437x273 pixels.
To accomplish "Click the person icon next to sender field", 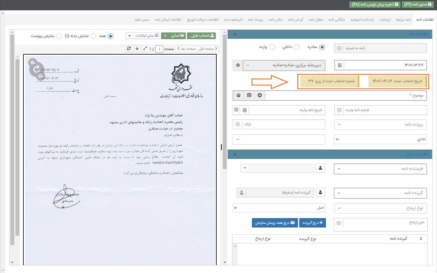I will [320, 168].
